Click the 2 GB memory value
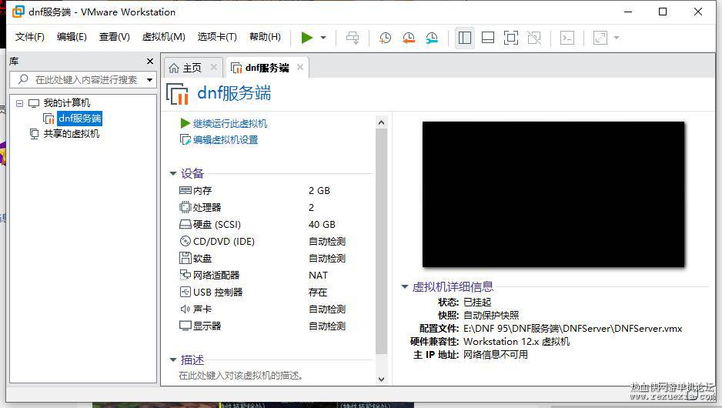The image size is (722, 408). click(319, 191)
